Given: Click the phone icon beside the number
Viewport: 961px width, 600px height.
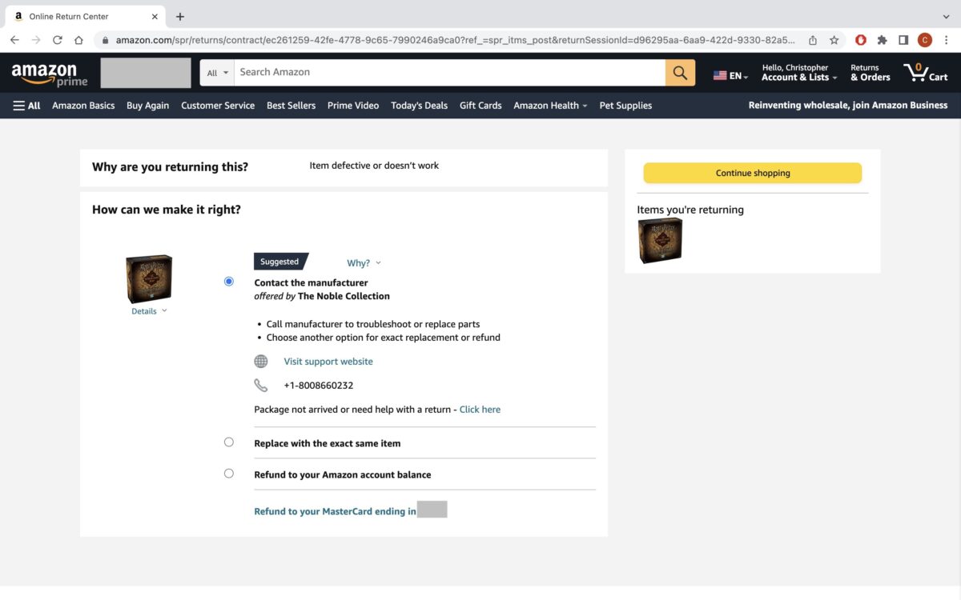Looking at the screenshot, I should [261, 386].
